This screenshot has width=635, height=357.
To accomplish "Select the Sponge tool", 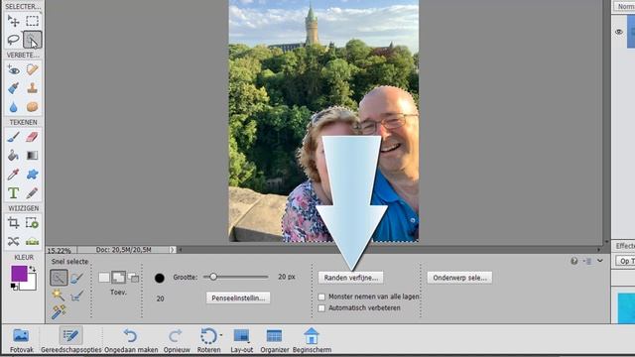I will pyautogui.click(x=32, y=107).
